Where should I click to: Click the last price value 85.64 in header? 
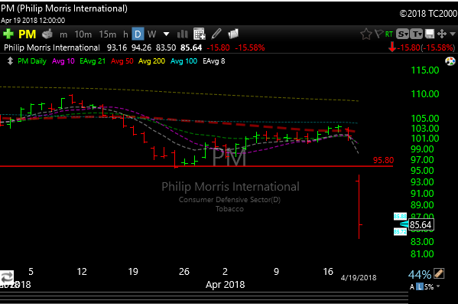tap(191, 47)
